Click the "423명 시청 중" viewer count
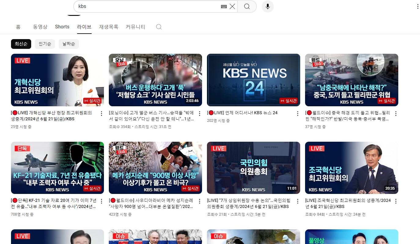The height and width of the screenshot is (244, 420). pos(120,214)
